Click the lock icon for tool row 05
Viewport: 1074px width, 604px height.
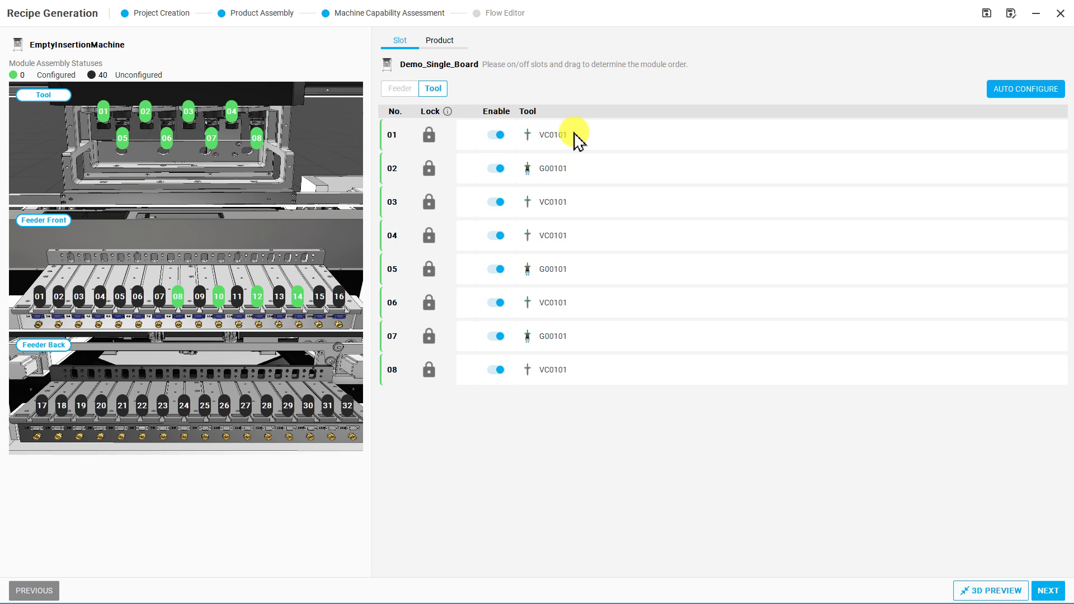click(x=429, y=269)
